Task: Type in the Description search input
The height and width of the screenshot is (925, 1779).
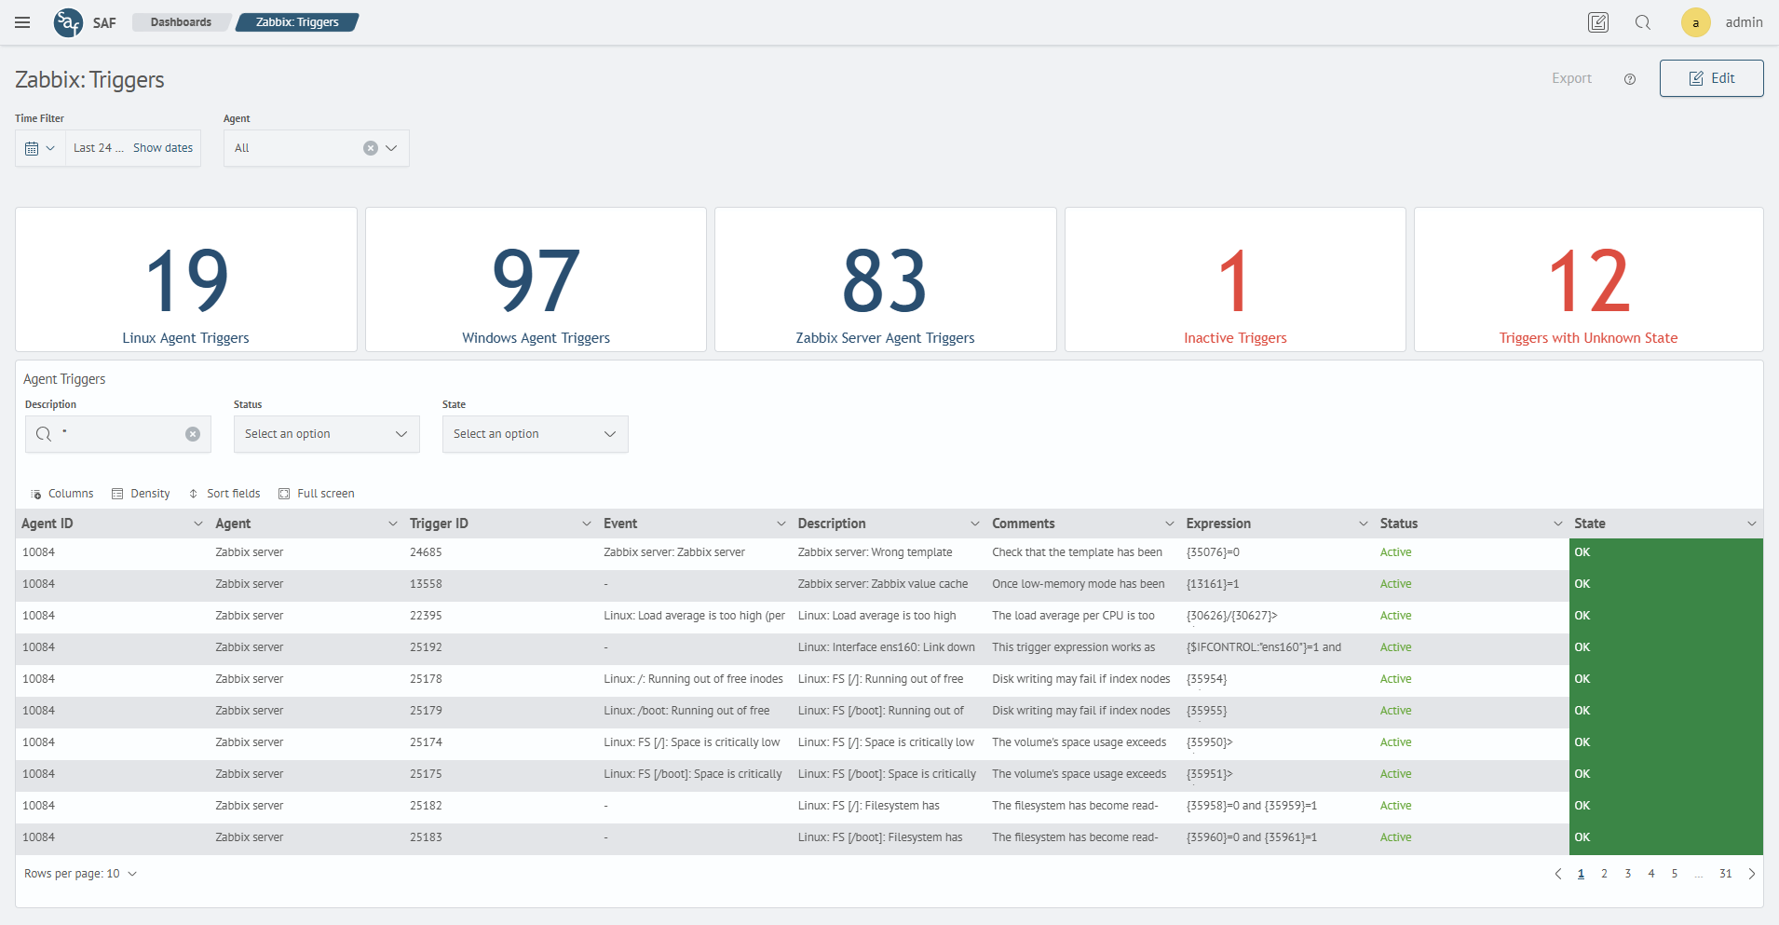Action: click(121, 434)
